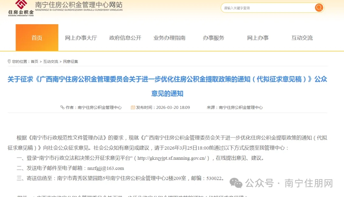Switch to the highlighted 首页 tab

pos(37,38)
